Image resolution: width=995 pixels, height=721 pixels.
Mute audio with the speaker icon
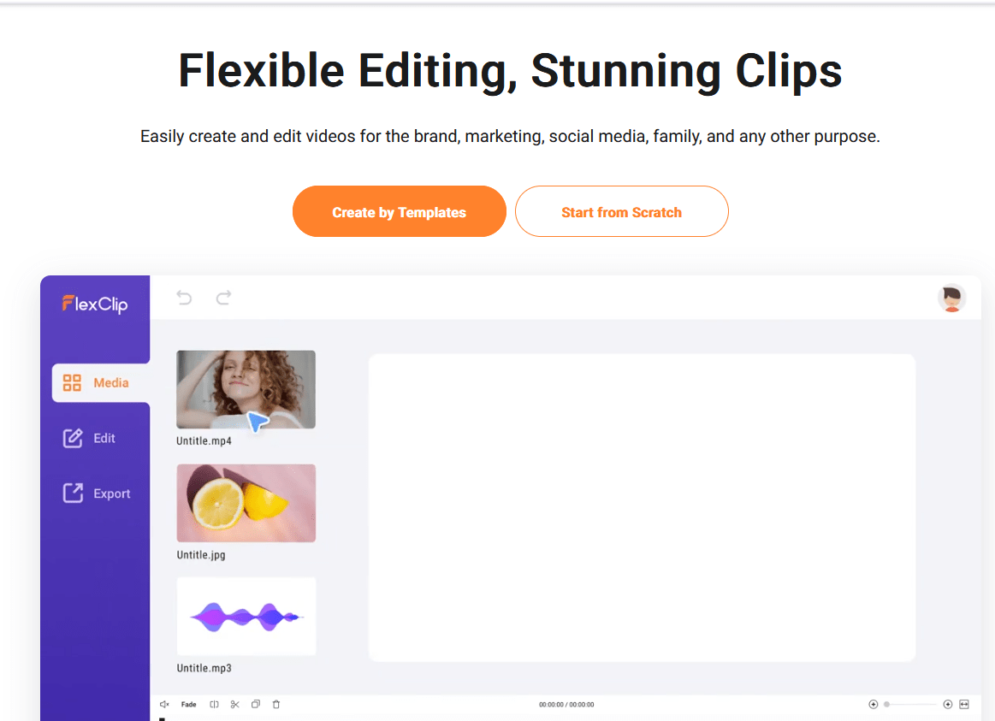click(x=164, y=705)
